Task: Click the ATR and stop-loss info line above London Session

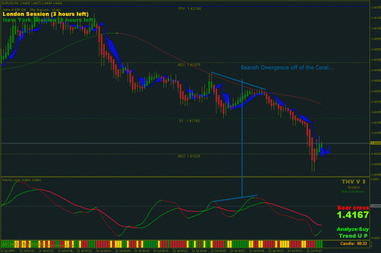Action: [x=32, y=10]
